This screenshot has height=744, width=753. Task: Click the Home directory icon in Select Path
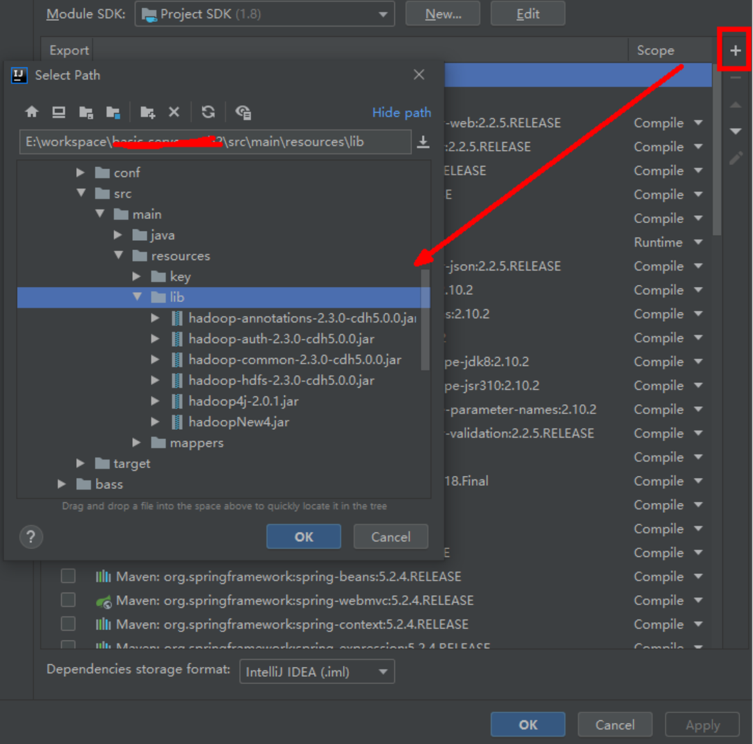[32, 112]
